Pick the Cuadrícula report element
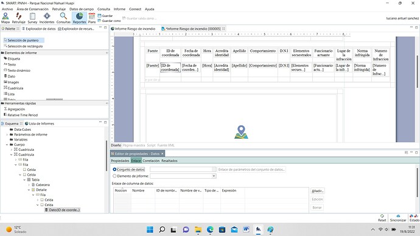Image resolution: width=420 pixels, height=236 pixels. coord(13,88)
